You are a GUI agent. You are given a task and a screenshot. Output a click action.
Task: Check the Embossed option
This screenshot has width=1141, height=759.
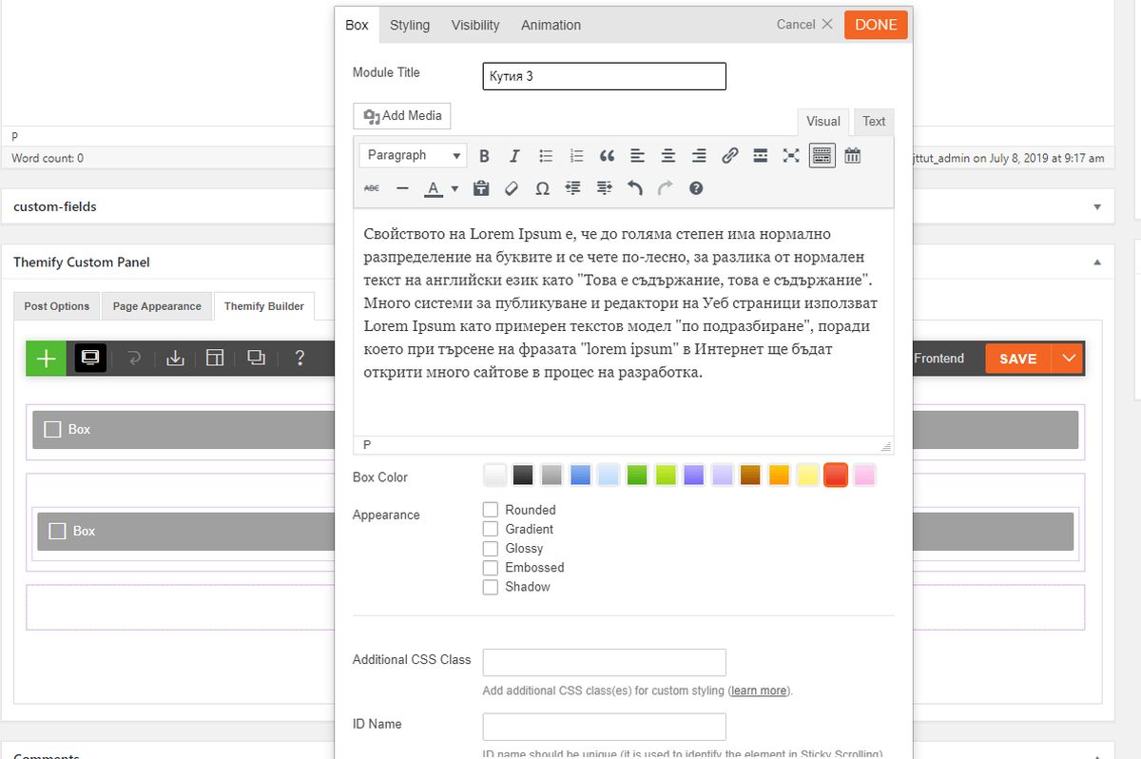pos(491,568)
